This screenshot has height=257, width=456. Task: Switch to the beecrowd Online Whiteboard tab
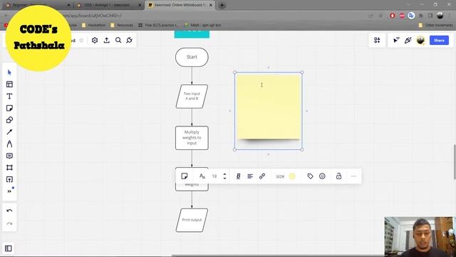[180, 5]
